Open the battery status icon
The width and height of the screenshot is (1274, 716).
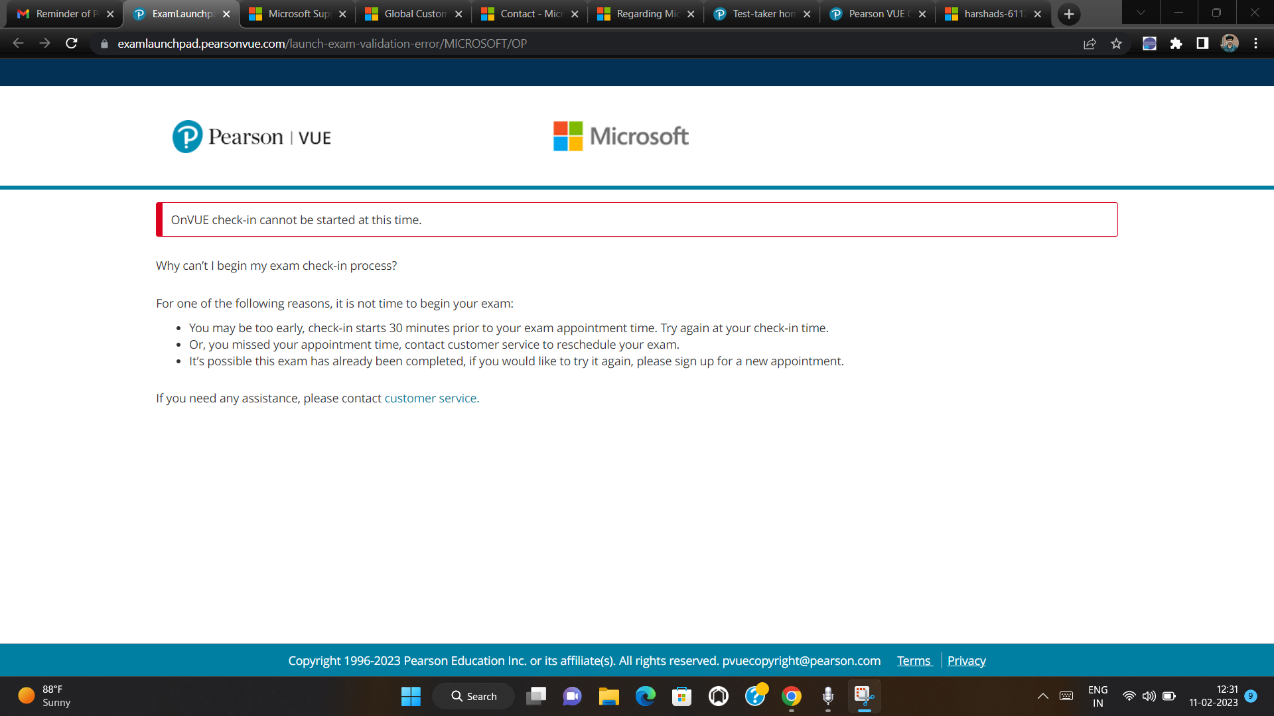[1169, 696]
